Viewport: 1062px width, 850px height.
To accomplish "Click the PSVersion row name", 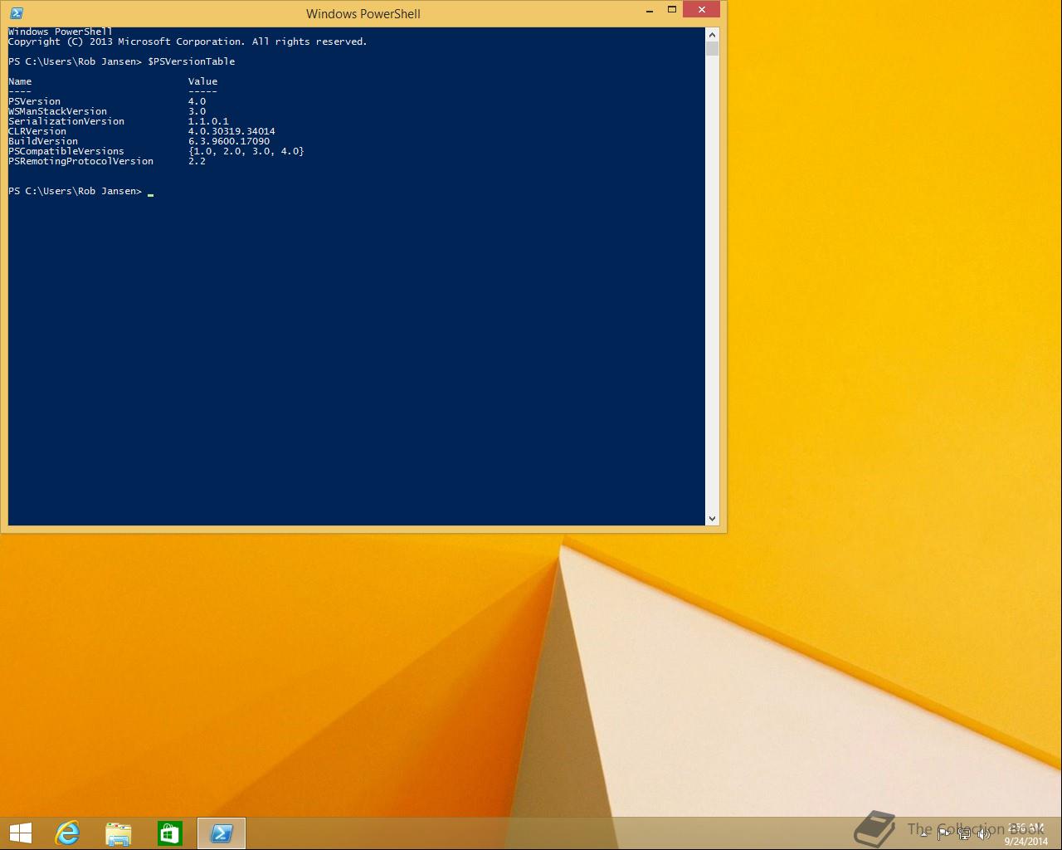I will (34, 101).
